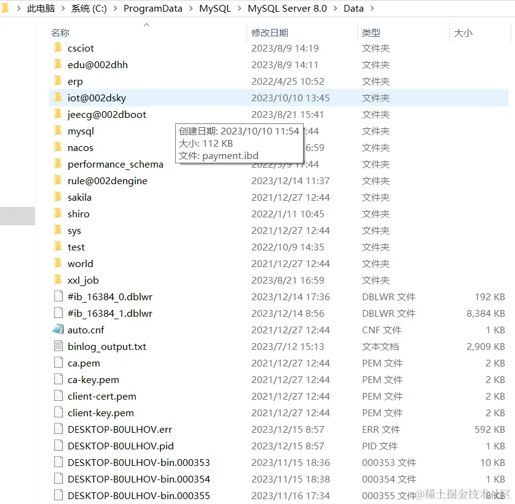Click the xxl_job folder icon

(x=58, y=280)
